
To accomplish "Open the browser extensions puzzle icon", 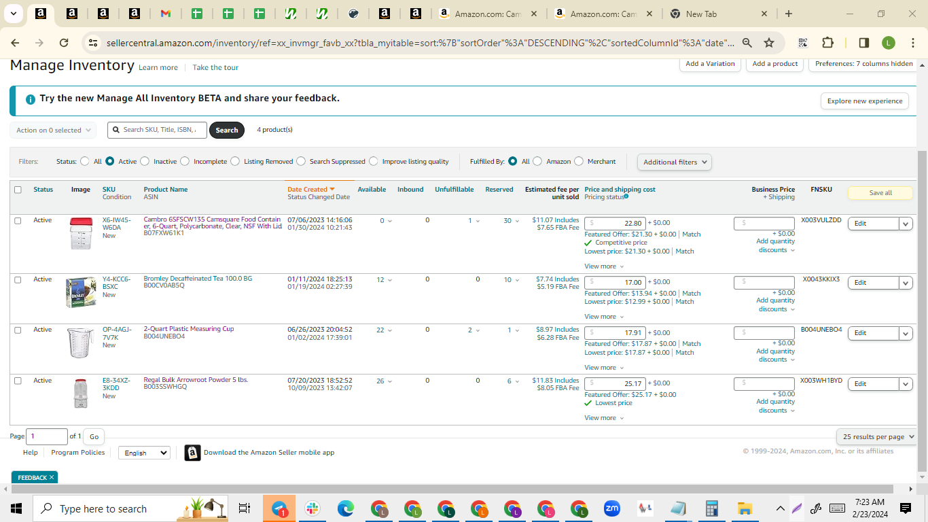I will [827, 43].
